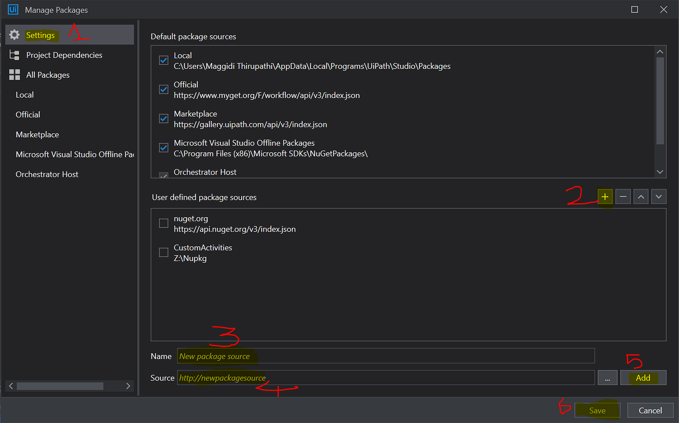Select Microsoft Visual Studio Offline Packages feed

75,154
